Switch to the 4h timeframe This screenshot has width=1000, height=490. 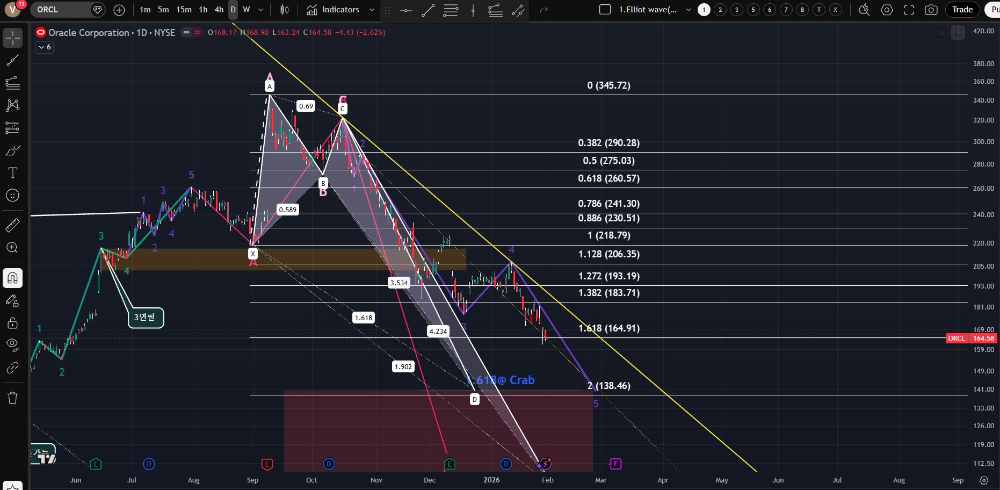click(219, 10)
